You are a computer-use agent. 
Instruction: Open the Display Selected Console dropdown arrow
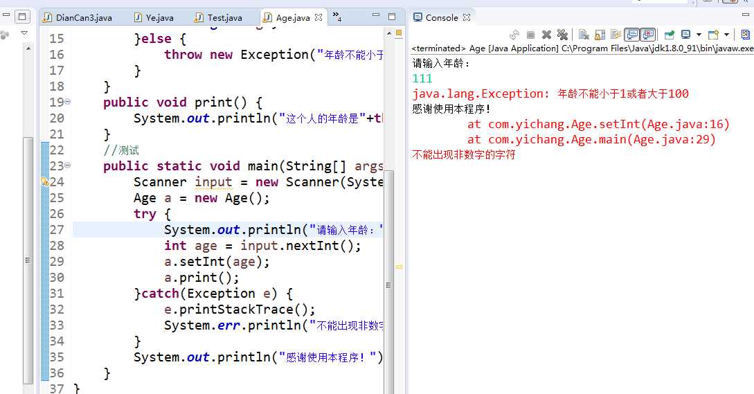tap(699, 35)
